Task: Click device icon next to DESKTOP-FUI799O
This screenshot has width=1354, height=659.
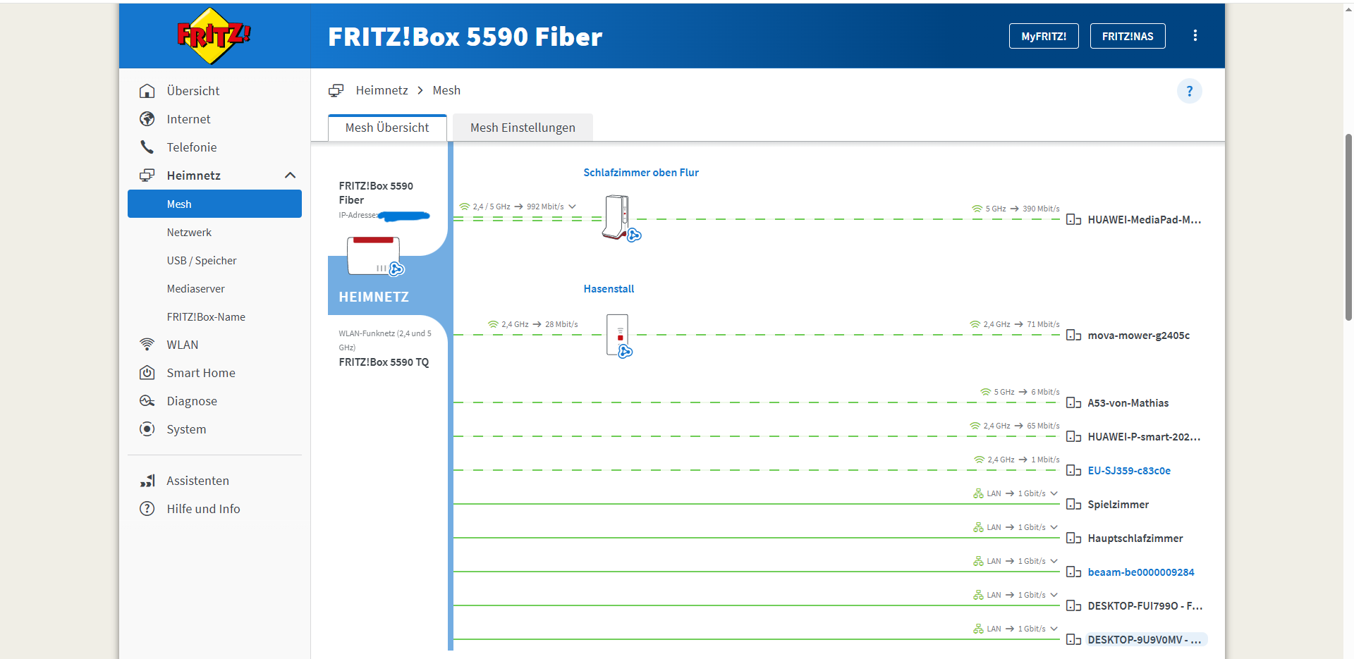Action: click(1073, 606)
